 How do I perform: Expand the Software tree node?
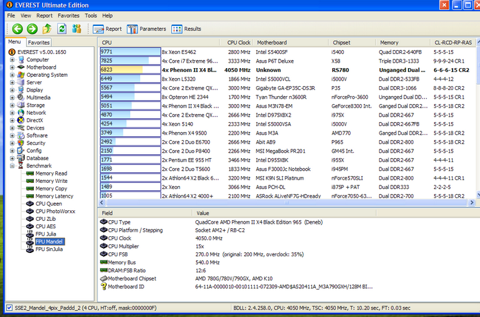click(12, 135)
